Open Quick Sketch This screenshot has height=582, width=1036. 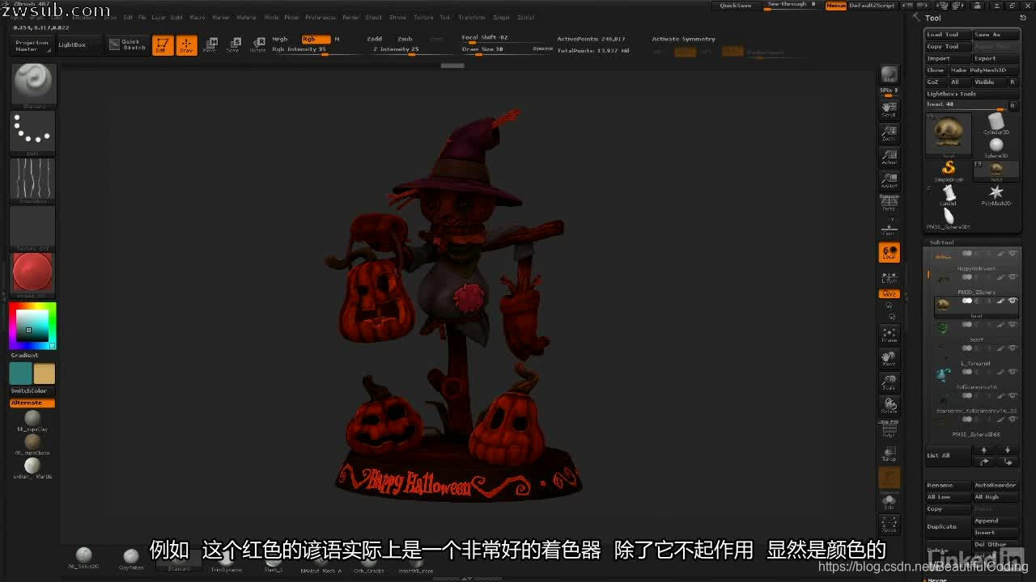click(127, 44)
